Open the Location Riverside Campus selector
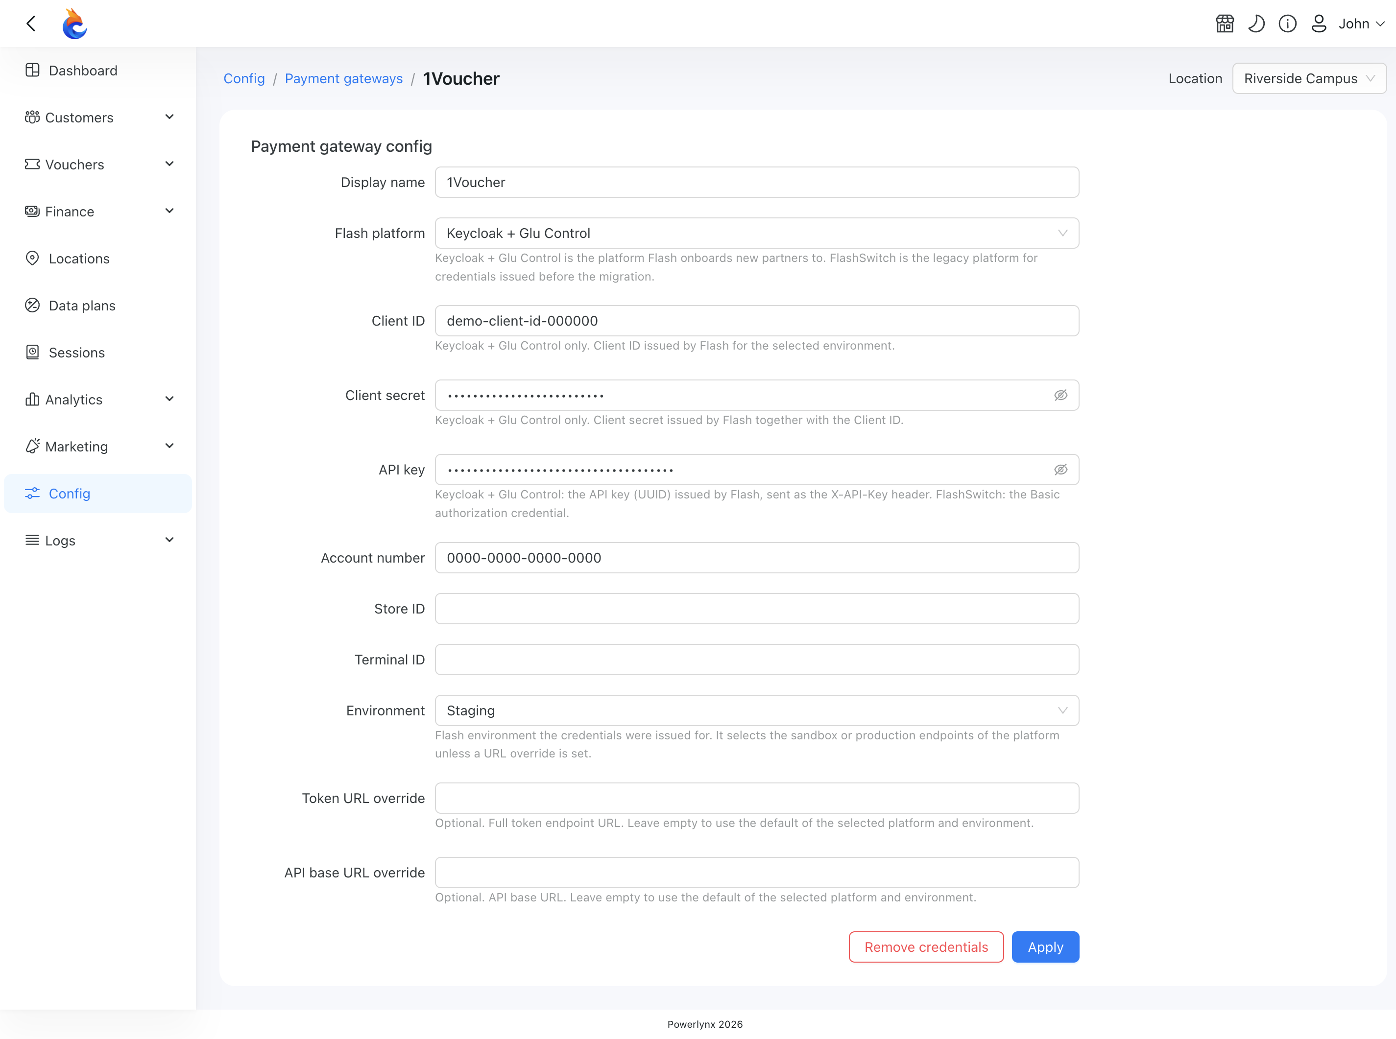Screen dimensions: 1396x1039 1309,79
